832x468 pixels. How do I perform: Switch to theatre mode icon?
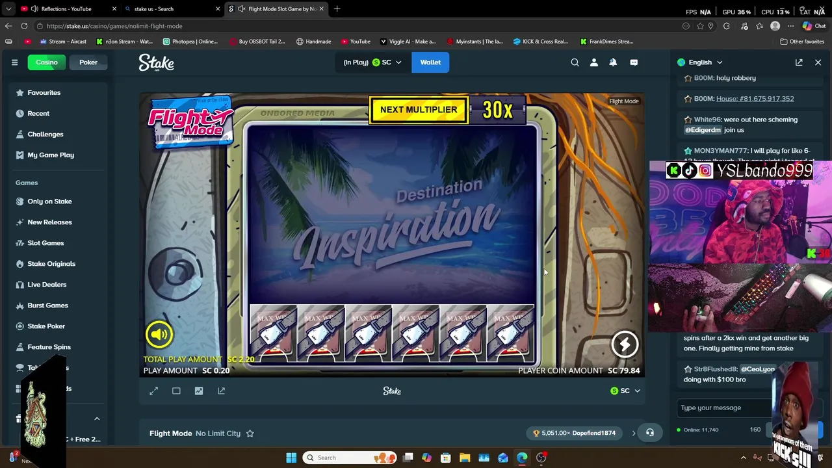176,391
